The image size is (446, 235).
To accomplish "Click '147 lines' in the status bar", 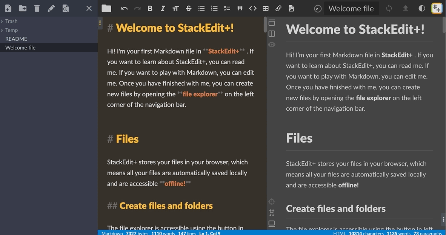I will [187, 233].
